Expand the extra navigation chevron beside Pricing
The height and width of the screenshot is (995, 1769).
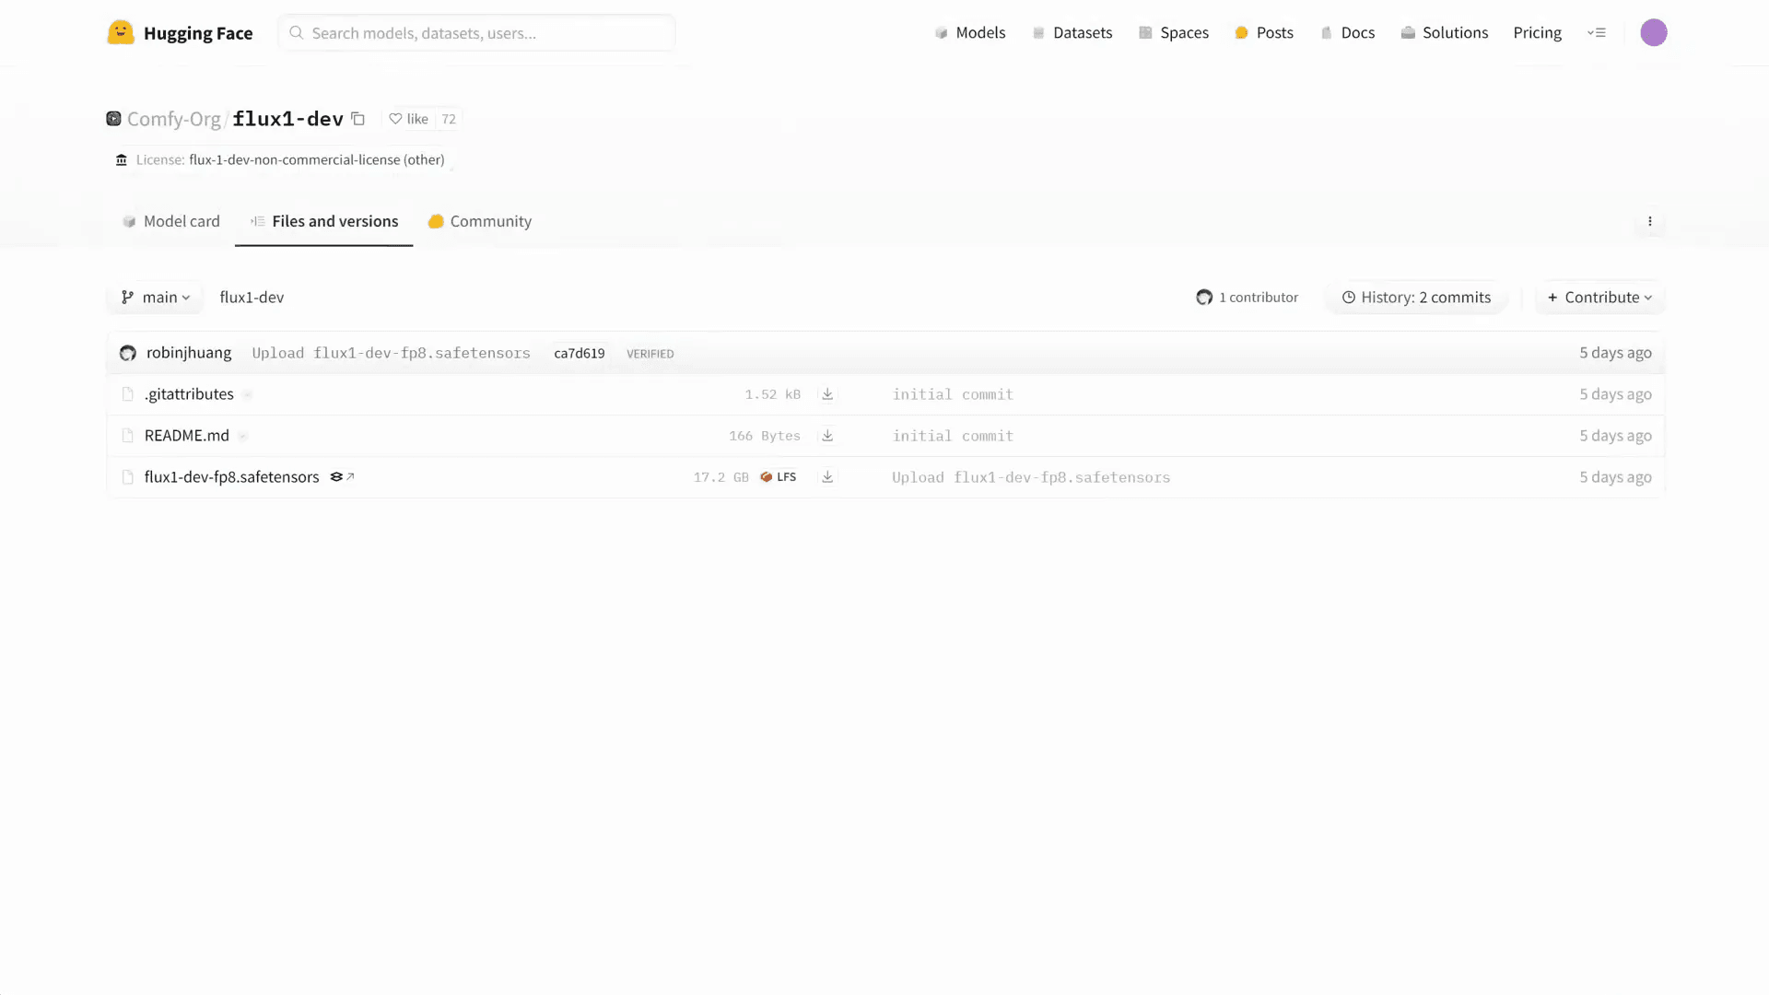click(x=1598, y=32)
